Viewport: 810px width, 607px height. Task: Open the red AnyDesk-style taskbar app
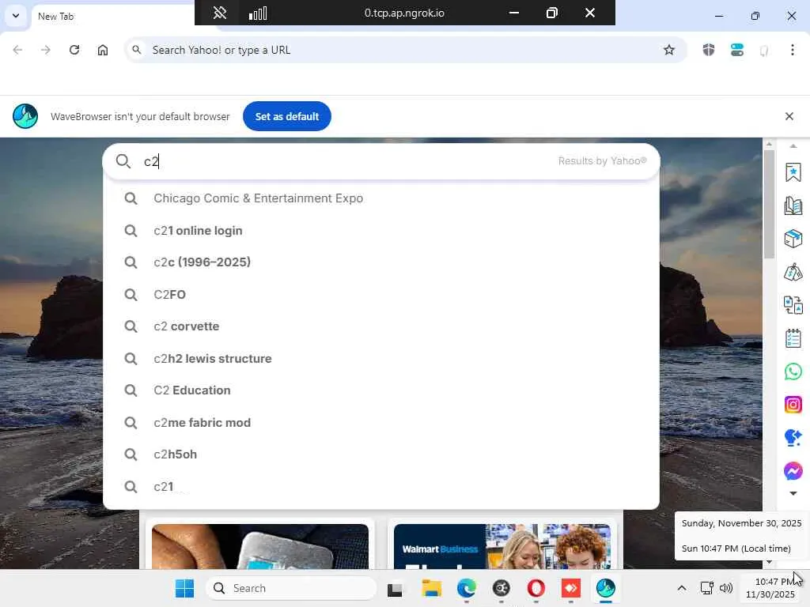coord(571,588)
